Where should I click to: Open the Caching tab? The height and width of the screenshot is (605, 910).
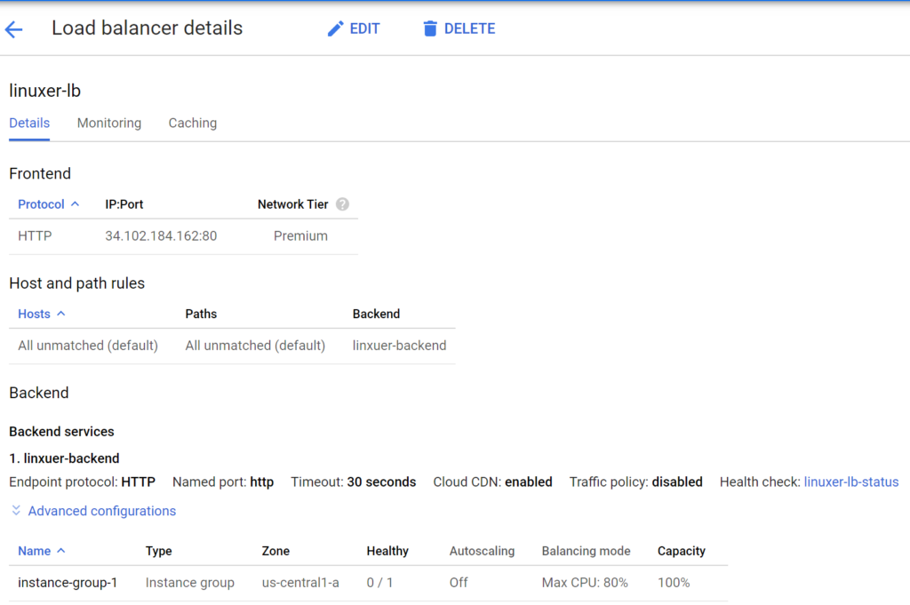click(x=192, y=123)
